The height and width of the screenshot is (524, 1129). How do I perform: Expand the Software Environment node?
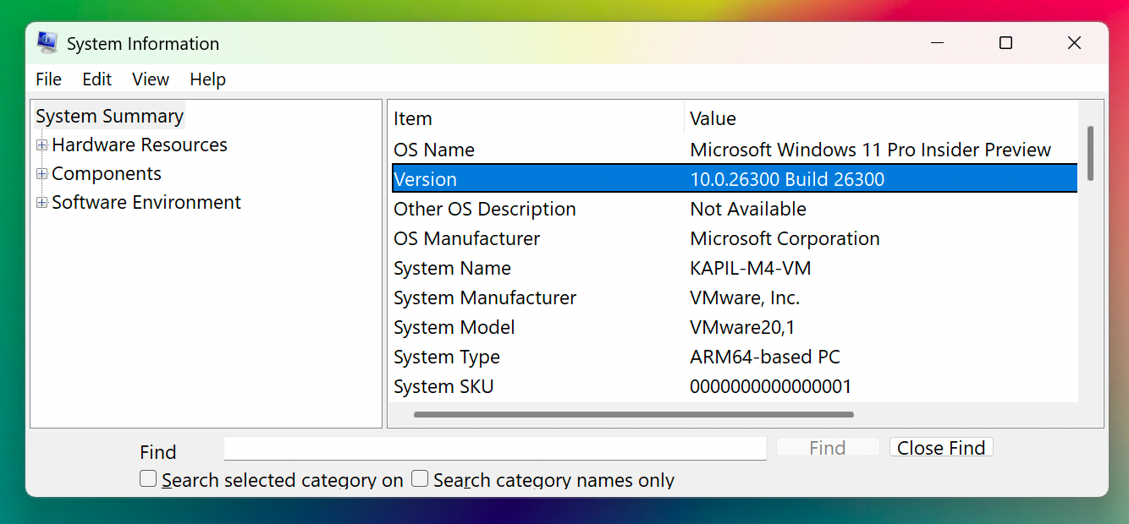[x=41, y=203]
